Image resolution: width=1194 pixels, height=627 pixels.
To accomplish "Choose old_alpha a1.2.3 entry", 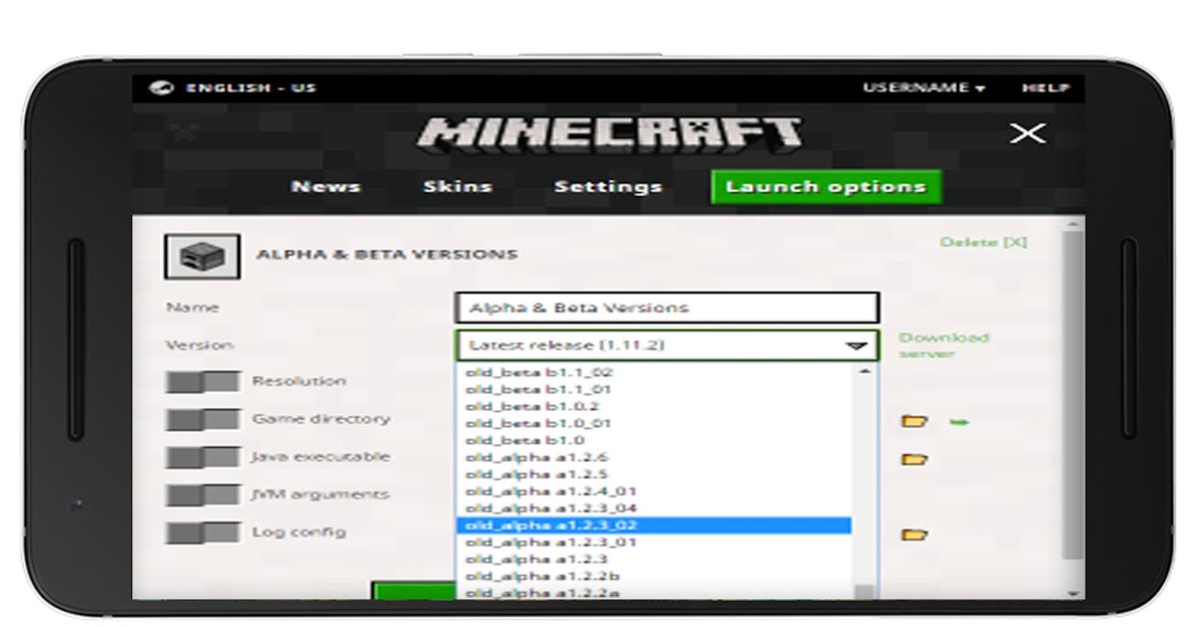I will click(x=537, y=559).
